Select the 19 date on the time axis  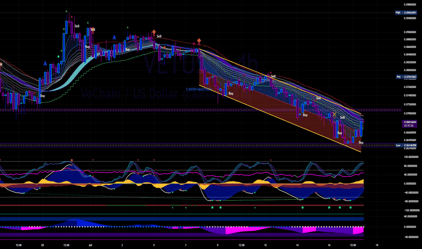[377, 245]
